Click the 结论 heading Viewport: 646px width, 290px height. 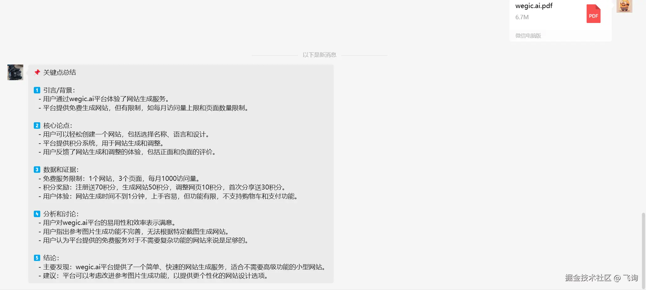(51, 258)
